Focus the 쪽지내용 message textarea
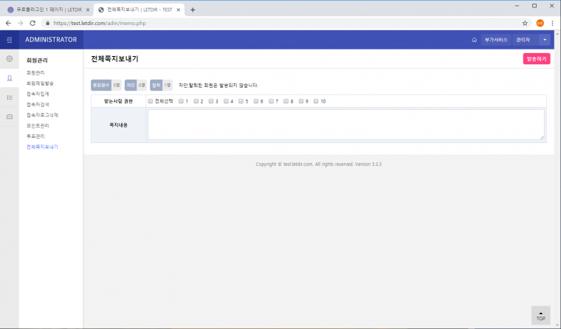 tap(346, 125)
